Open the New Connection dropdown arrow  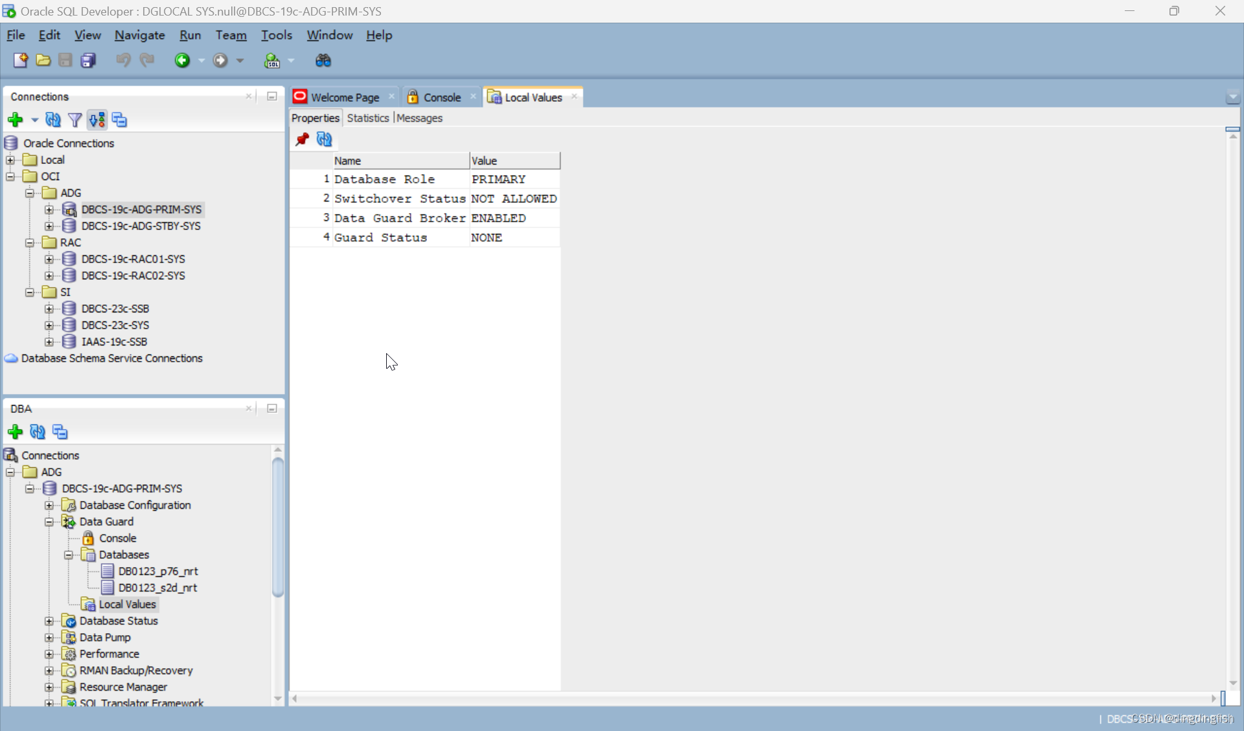[x=34, y=120]
